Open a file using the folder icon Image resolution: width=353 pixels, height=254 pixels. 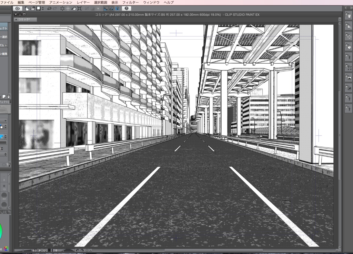(x=33, y=8)
